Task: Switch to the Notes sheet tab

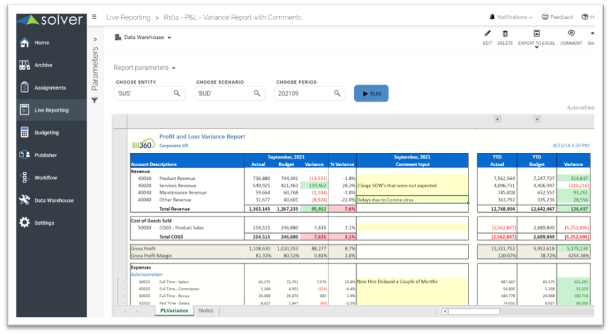Action: tap(206, 311)
